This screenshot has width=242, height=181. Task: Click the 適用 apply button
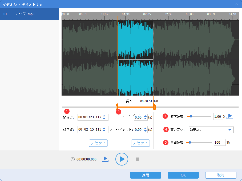146,175
